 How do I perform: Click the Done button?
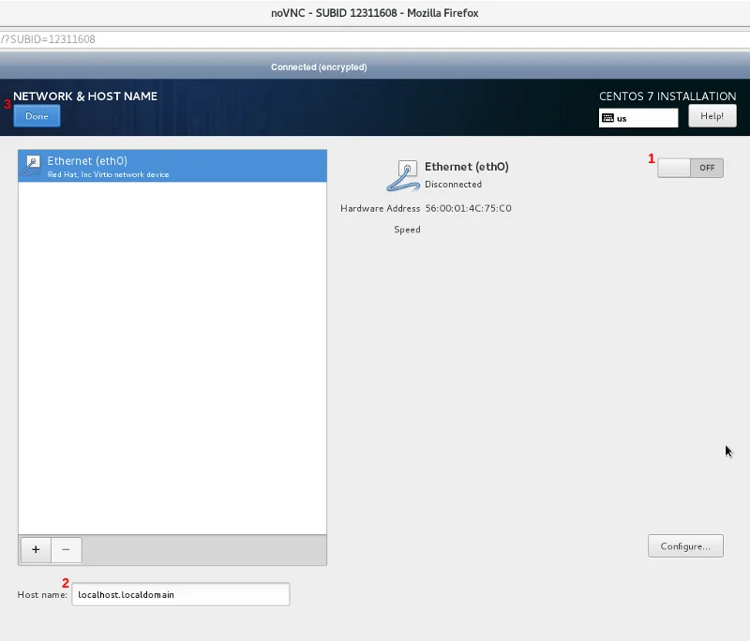[x=37, y=116]
